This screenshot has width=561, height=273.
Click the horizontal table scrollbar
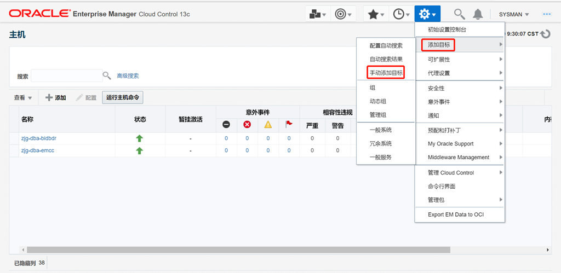point(238,250)
